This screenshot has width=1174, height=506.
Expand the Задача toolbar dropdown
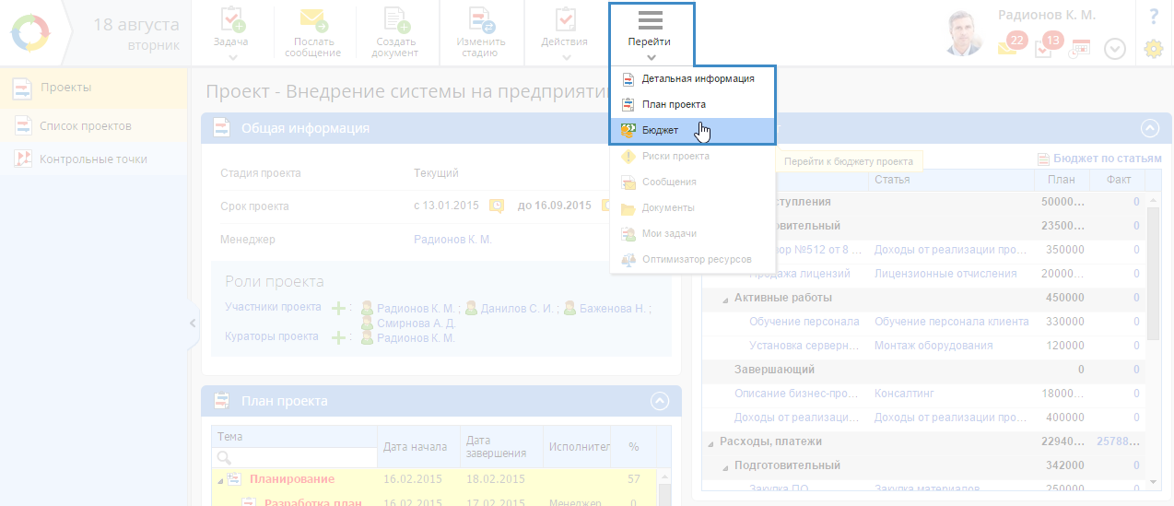(232, 57)
